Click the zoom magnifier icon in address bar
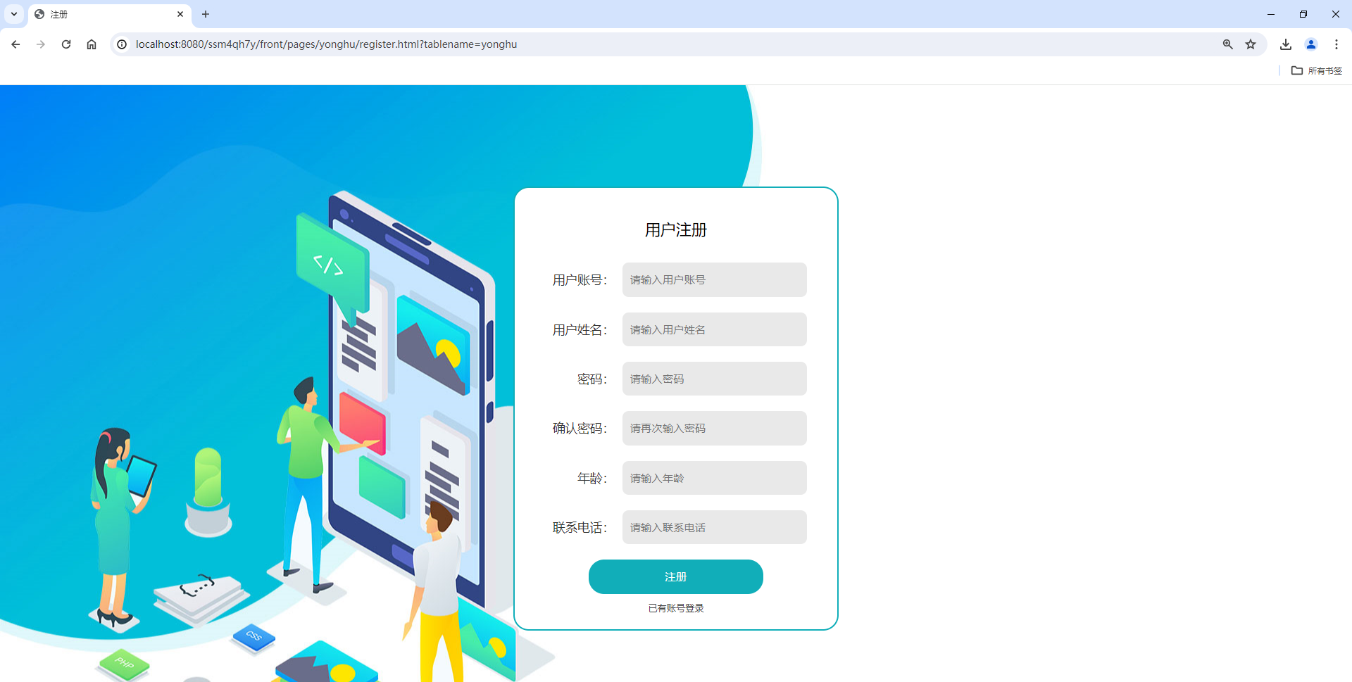 1227,44
